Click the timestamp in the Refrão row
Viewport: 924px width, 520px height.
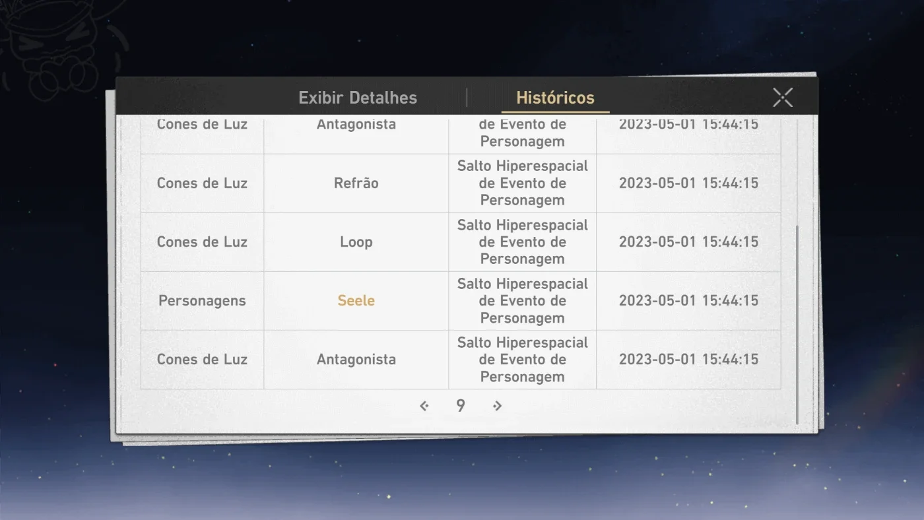click(x=688, y=183)
